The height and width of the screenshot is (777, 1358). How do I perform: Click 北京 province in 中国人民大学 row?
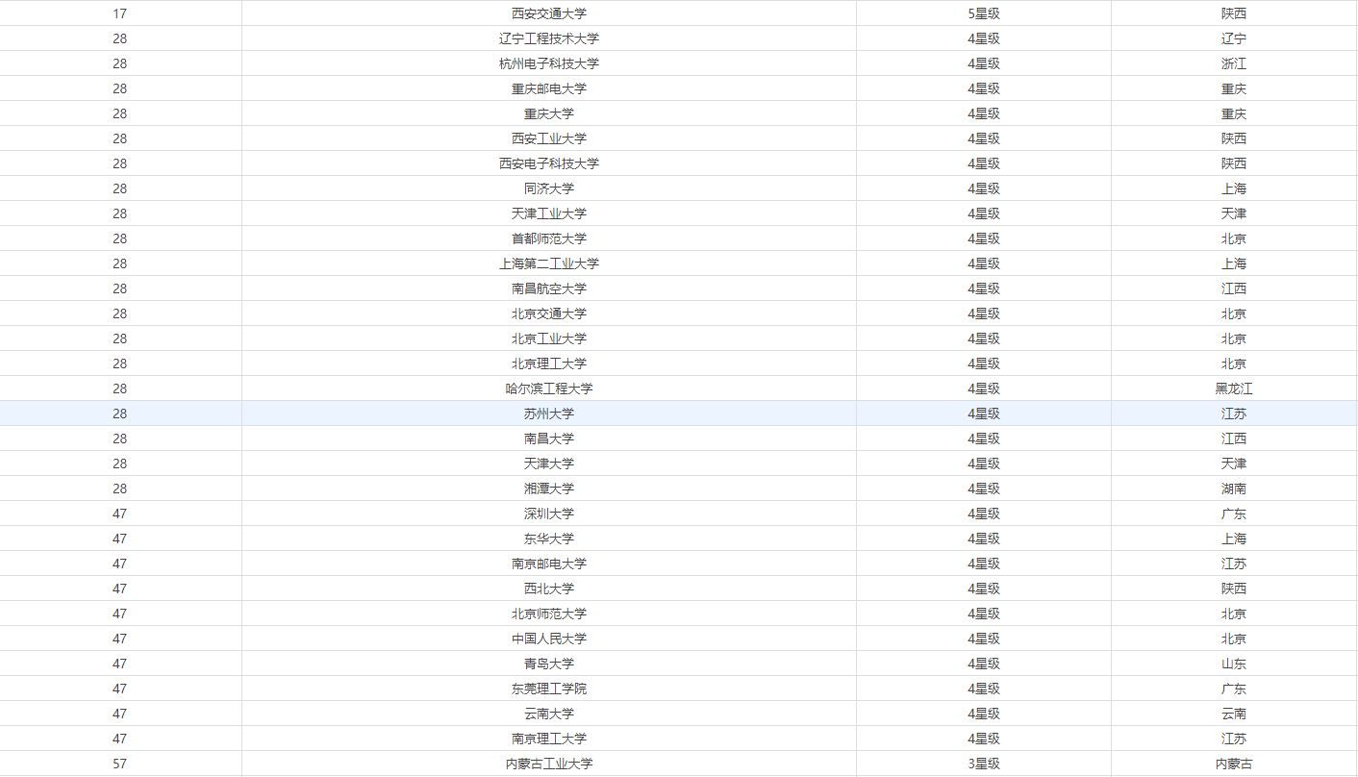(1234, 639)
